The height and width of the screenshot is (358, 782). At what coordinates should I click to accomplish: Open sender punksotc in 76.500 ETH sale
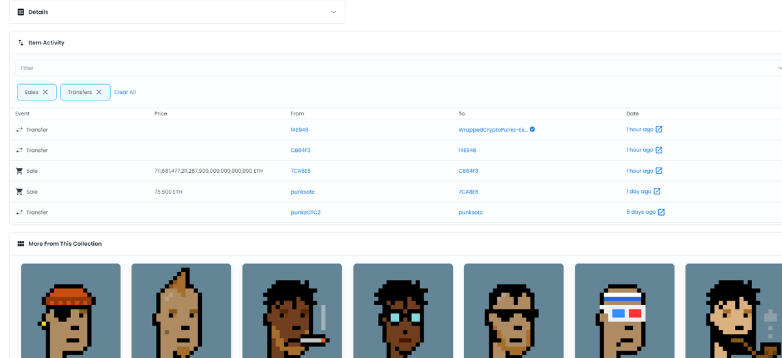[303, 192]
